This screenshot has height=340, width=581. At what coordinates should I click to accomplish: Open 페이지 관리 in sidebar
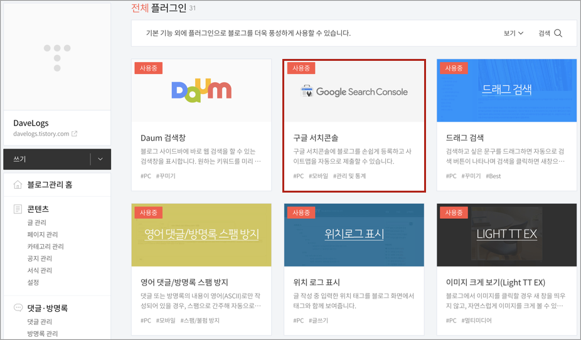(43, 235)
